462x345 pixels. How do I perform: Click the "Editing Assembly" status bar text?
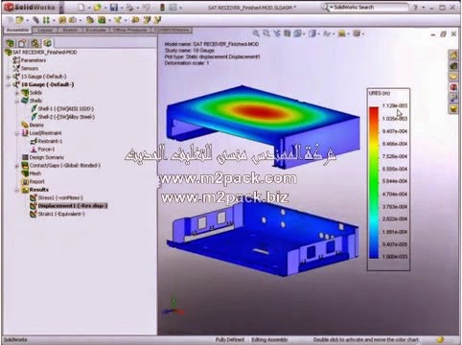pyautogui.click(x=269, y=339)
